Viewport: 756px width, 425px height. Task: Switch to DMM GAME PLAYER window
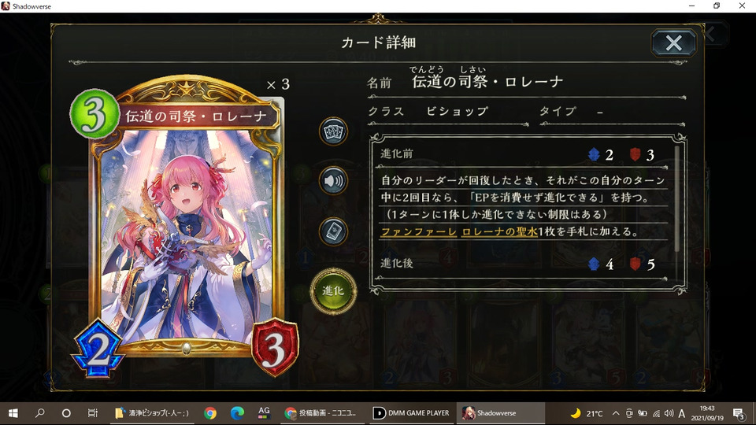[x=412, y=413]
